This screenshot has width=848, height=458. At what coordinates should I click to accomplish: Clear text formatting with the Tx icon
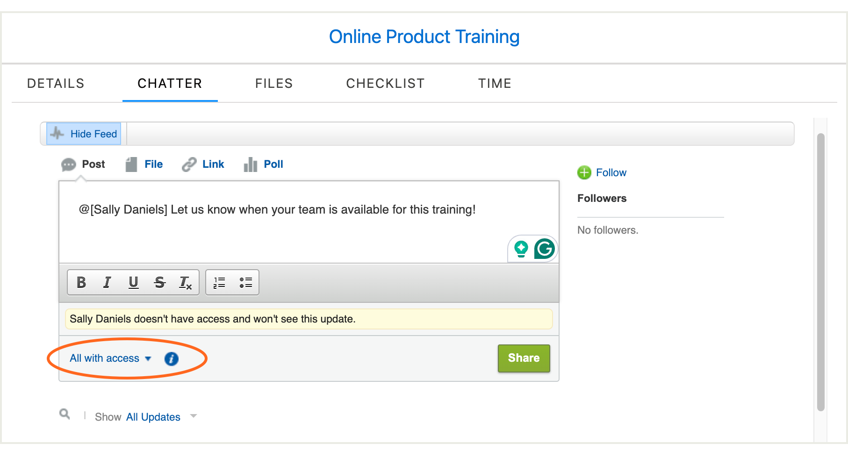click(x=185, y=282)
